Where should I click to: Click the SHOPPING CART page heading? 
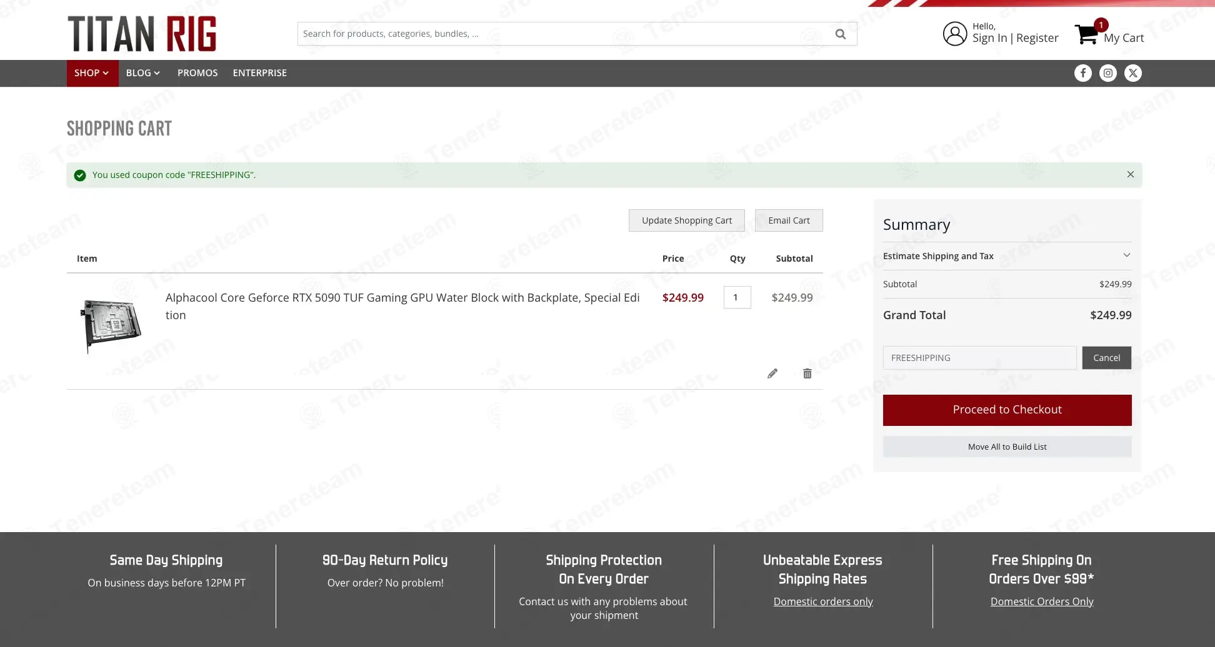(x=119, y=129)
